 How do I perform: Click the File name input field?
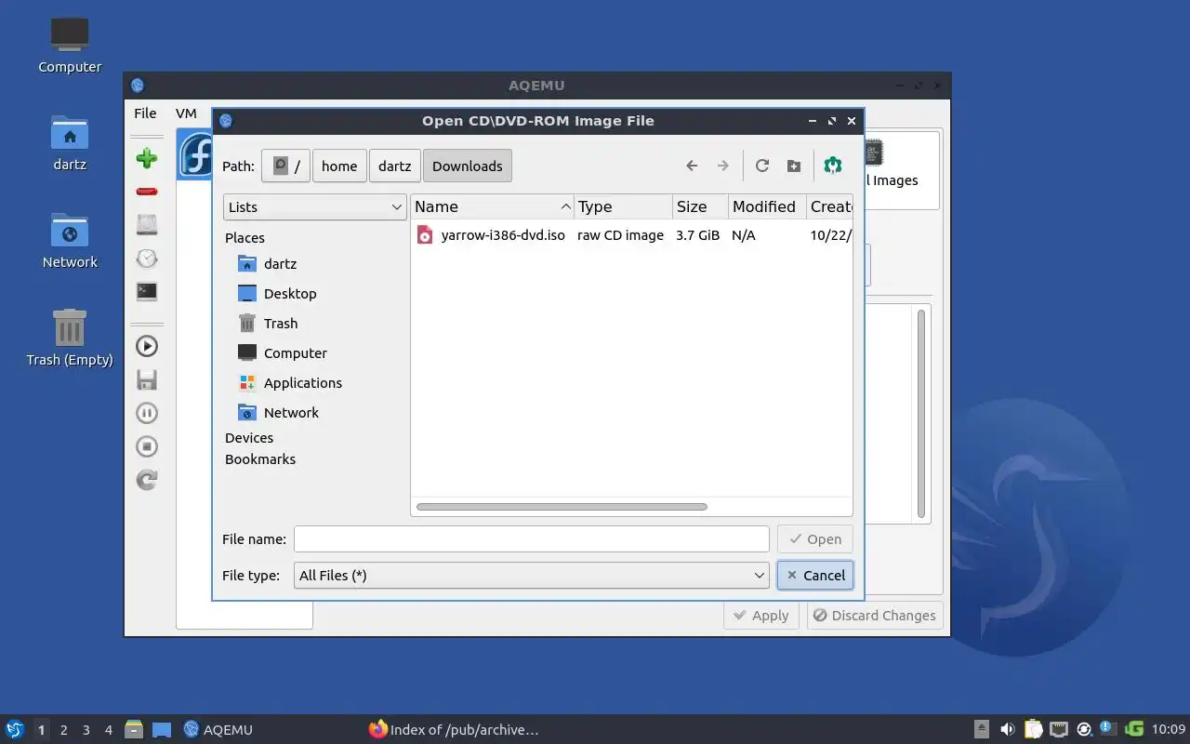pyautogui.click(x=532, y=539)
